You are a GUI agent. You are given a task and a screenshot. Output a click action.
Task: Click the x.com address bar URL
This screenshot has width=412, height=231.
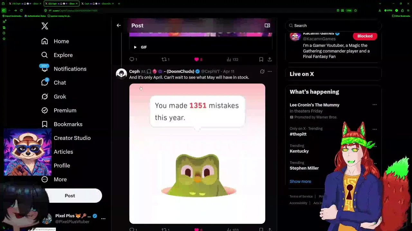click(75, 11)
